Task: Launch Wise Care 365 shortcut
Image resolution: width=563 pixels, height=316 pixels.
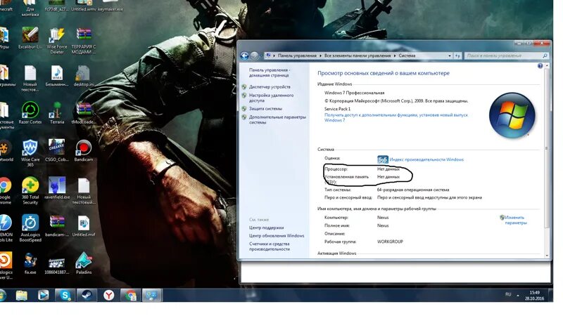Action: click(30, 153)
